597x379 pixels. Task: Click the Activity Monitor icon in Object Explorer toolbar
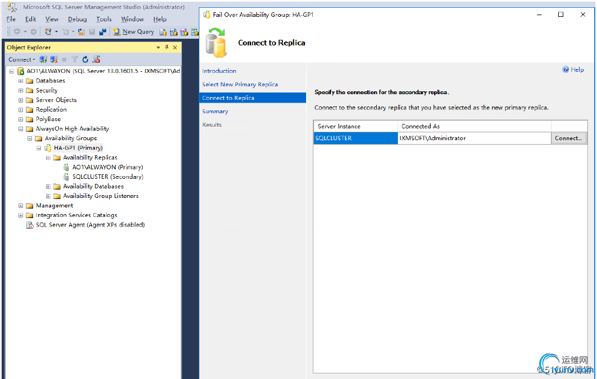tap(97, 59)
